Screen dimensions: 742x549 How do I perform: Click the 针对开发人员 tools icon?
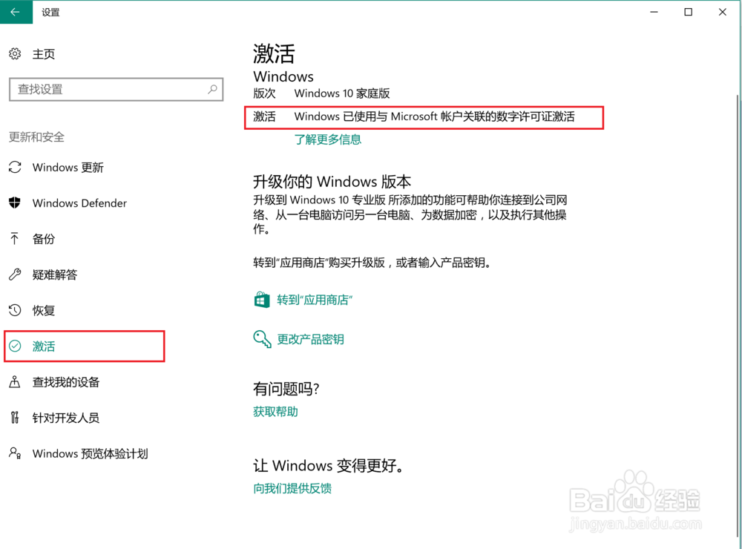[x=15, y=418]
